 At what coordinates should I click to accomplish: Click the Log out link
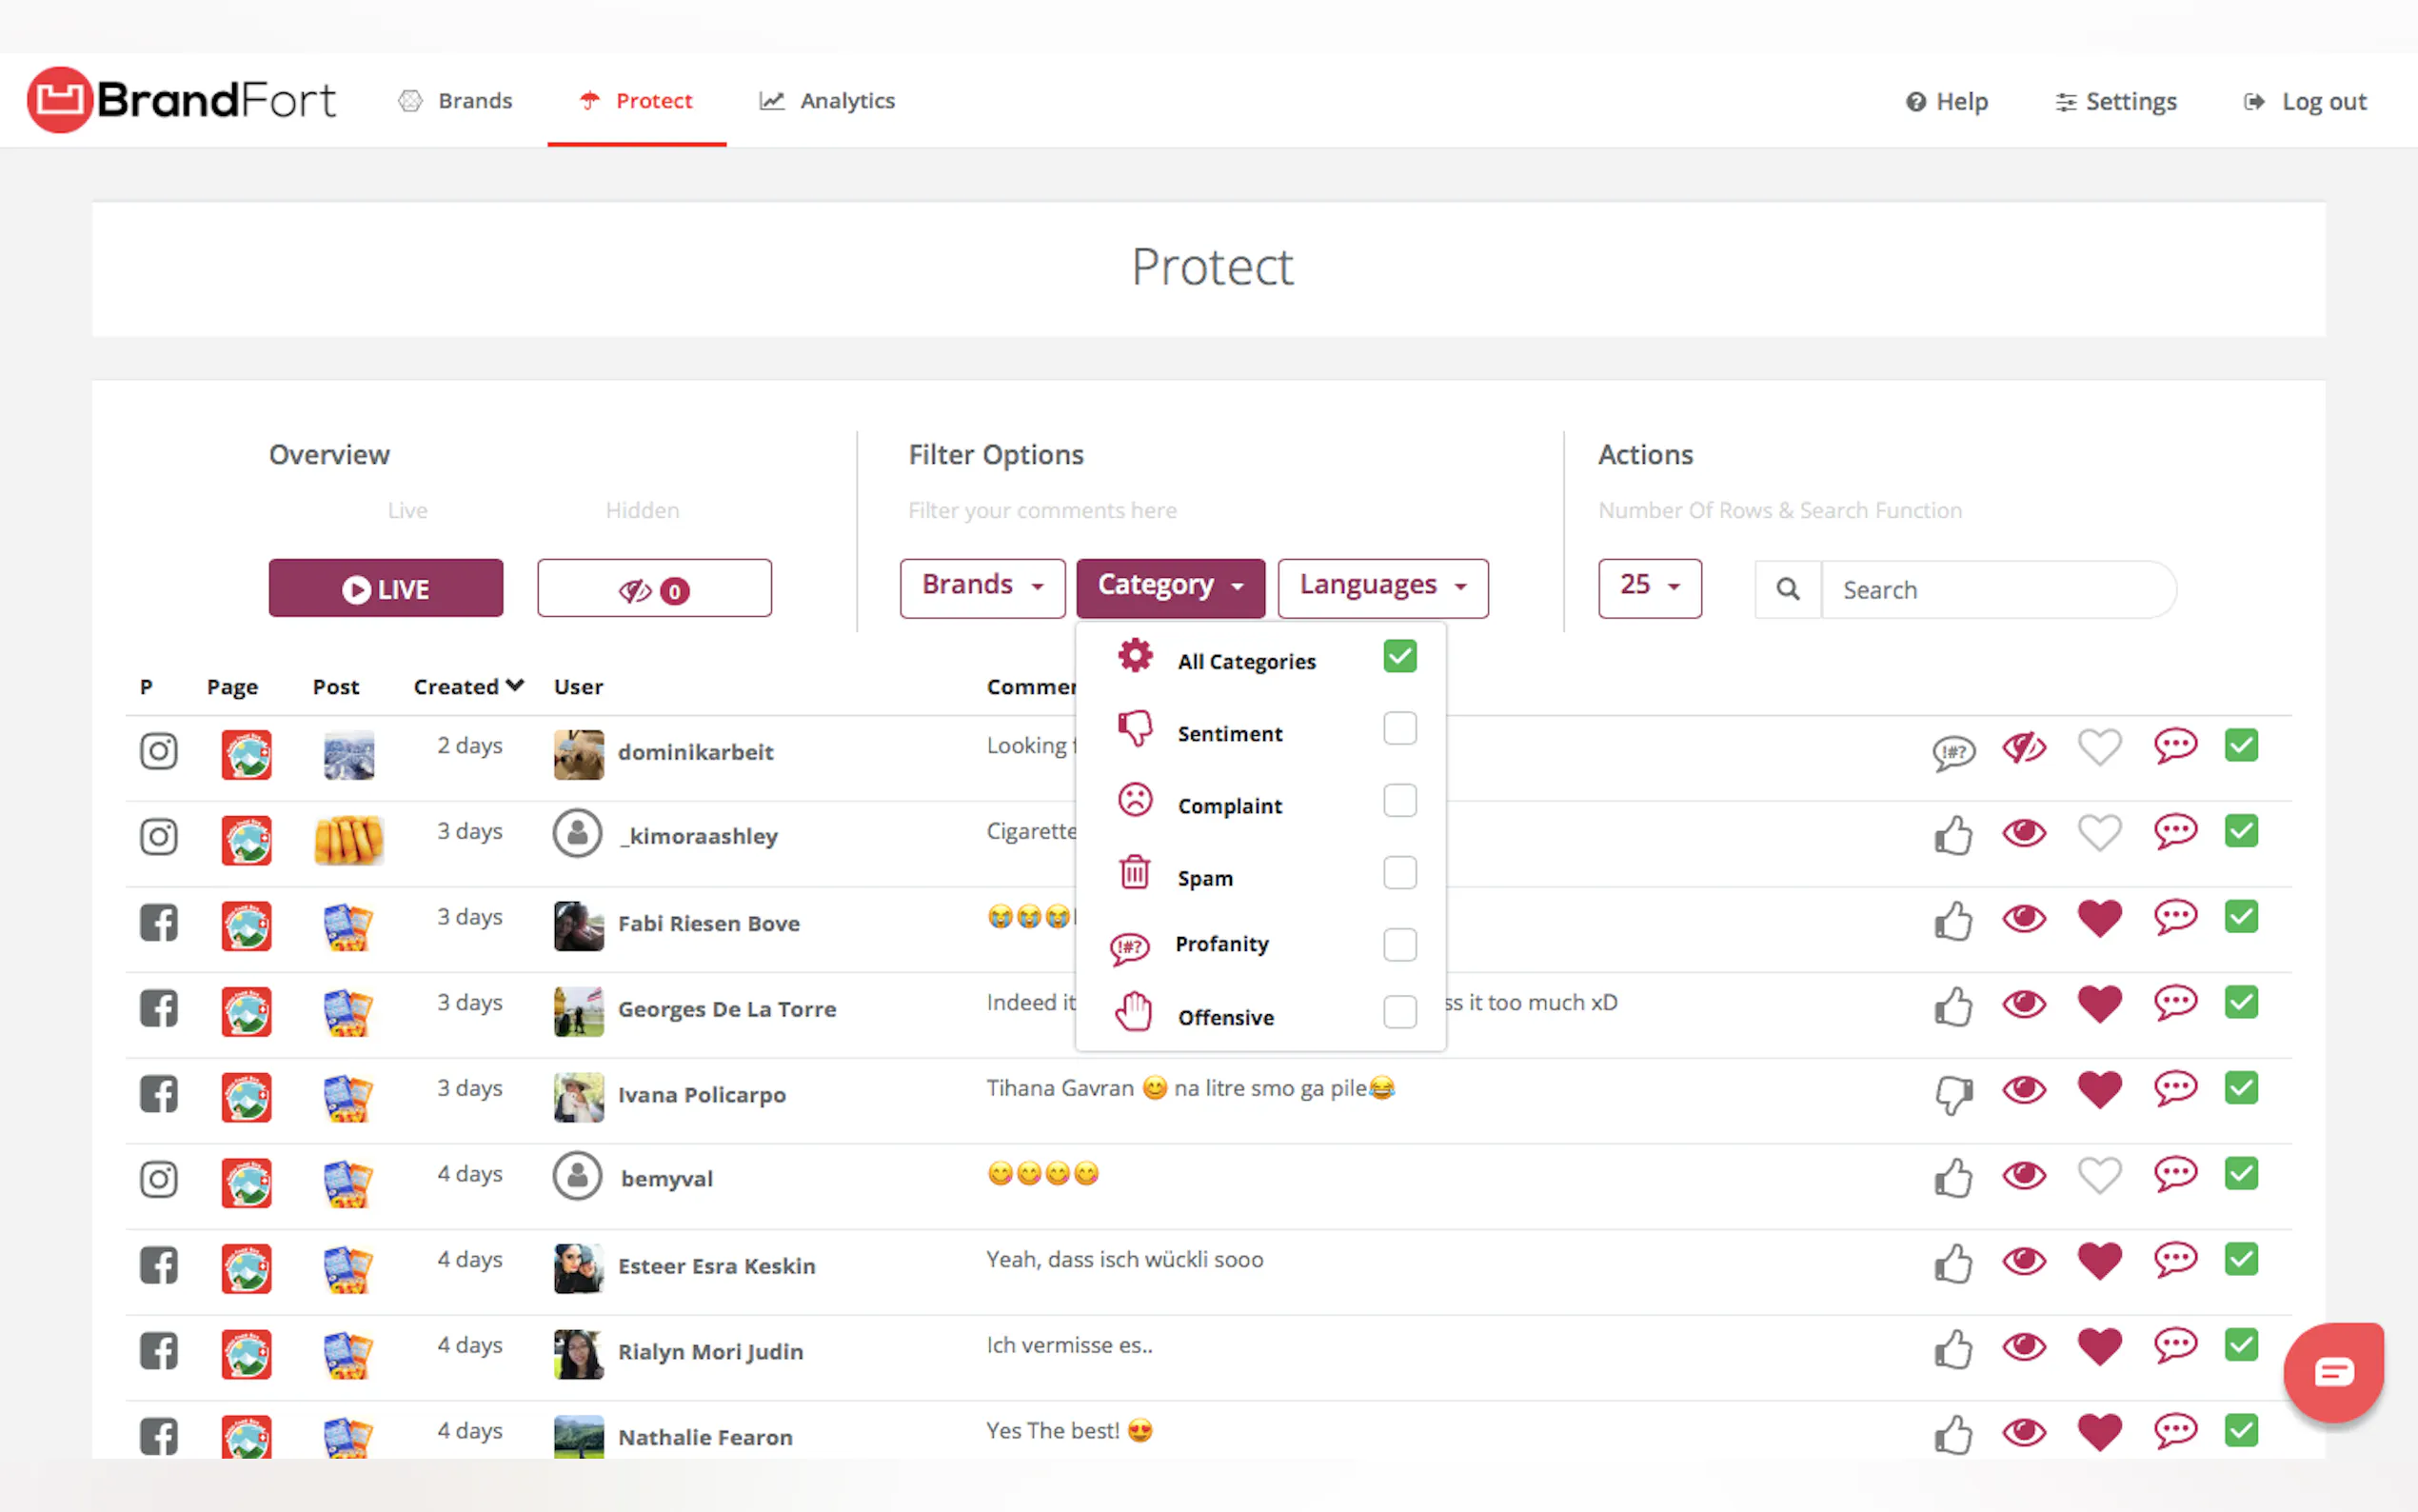pos(2304,102)
